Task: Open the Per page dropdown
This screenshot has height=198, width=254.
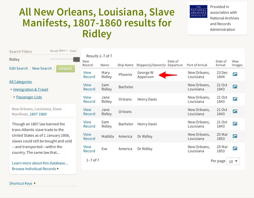Action: (233, 161)
